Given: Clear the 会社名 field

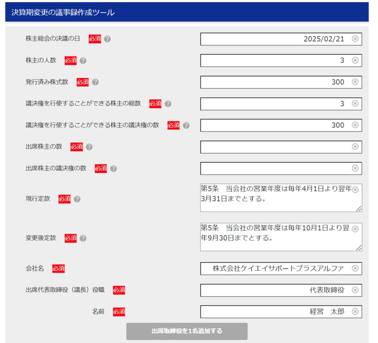Looking at the screenshot, I should [355, 268].
